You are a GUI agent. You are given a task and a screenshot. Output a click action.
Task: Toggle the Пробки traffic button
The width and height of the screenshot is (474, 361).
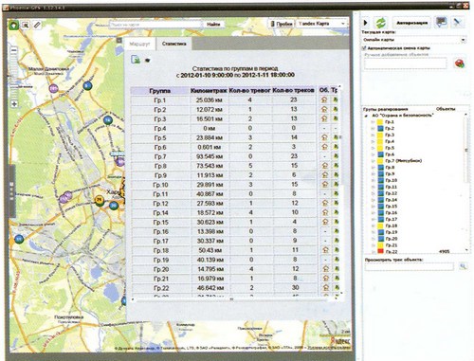[x=282, y=24]
